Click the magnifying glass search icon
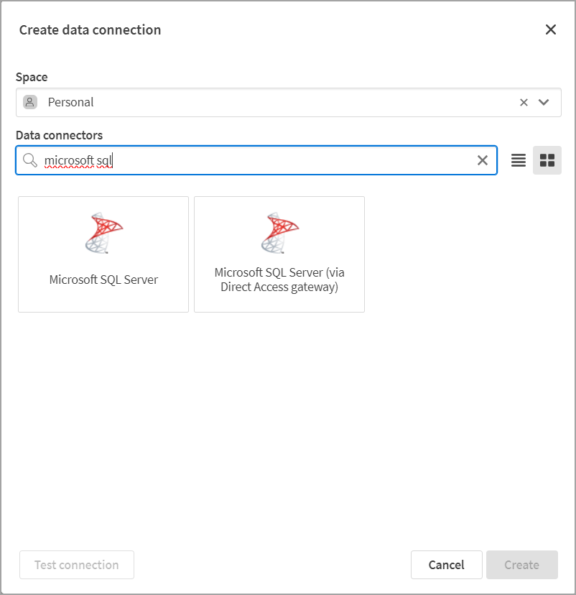Image resolution: width=576 pixels, height=595 pixels. (x=32, y=160)
